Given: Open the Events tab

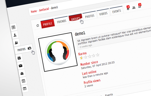Looking at the screenshot, I should pyautogui.click(x=117, y=11).
